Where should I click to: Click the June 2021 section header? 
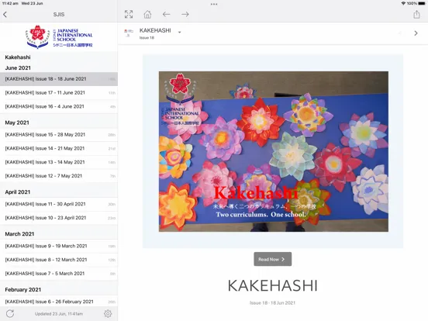(18, 68)
